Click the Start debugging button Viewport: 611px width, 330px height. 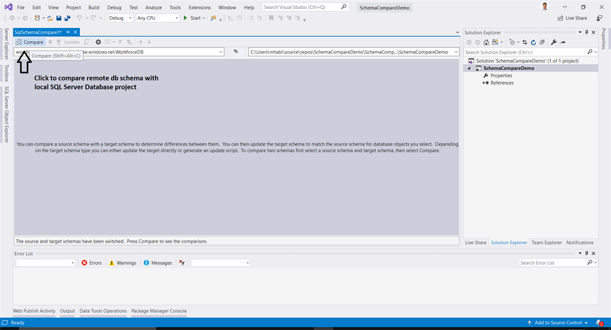pos(192,18)
